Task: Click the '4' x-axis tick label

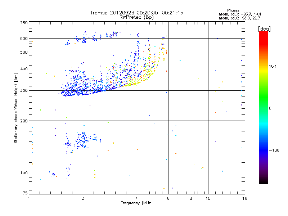Action: tap(137, 198)
